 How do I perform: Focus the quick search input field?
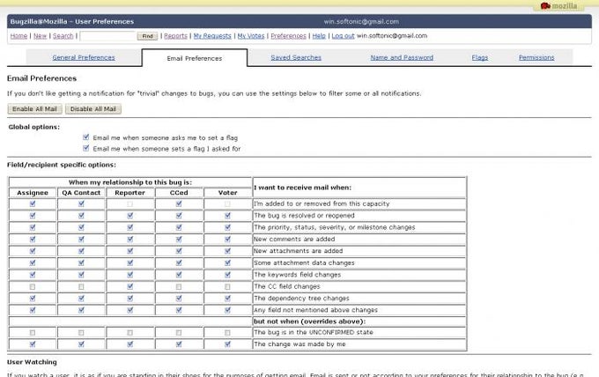coord(108,36)
